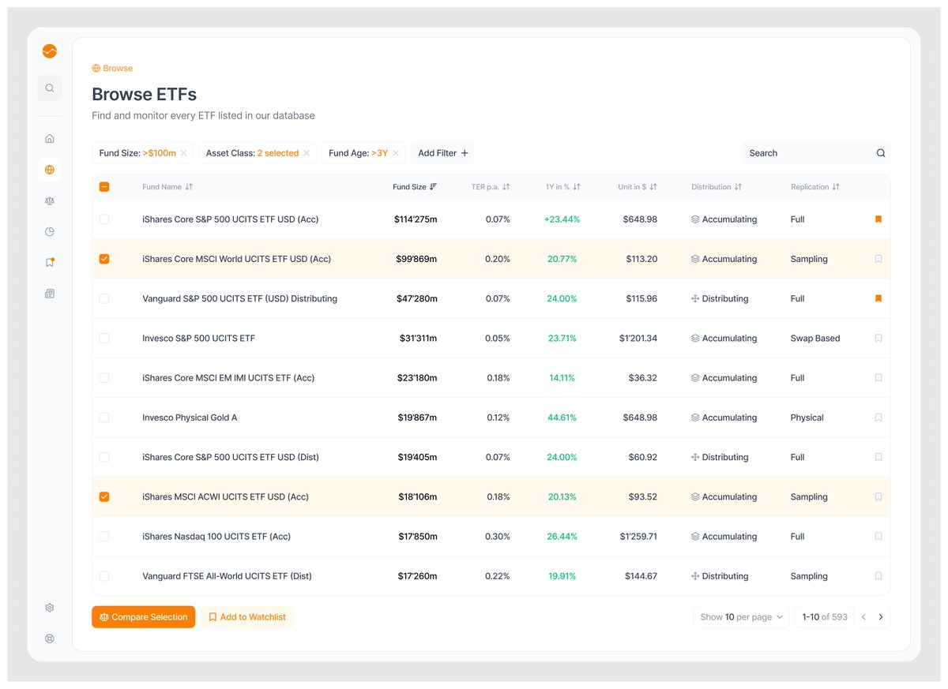Image resolution: width=948 pixels, height=689 pixels.
Task: Select the globe Browse icon in sidebar
Action: [x=49, y=169]
